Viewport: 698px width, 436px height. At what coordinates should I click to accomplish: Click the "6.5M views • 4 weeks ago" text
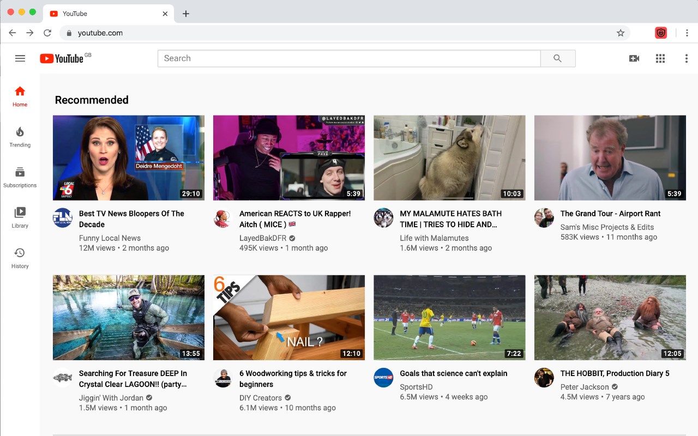point(443,397)
